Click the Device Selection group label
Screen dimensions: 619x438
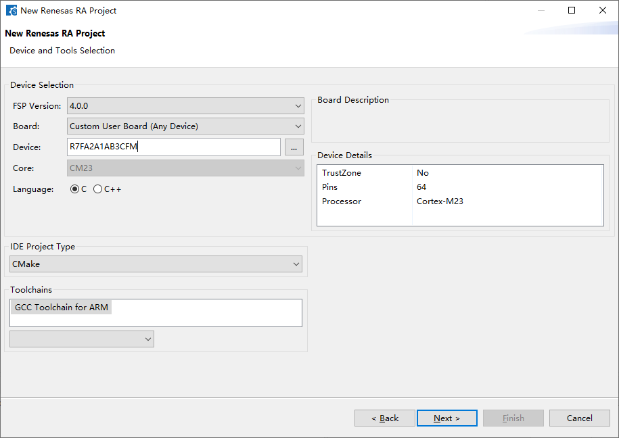[x=42, y=85]
